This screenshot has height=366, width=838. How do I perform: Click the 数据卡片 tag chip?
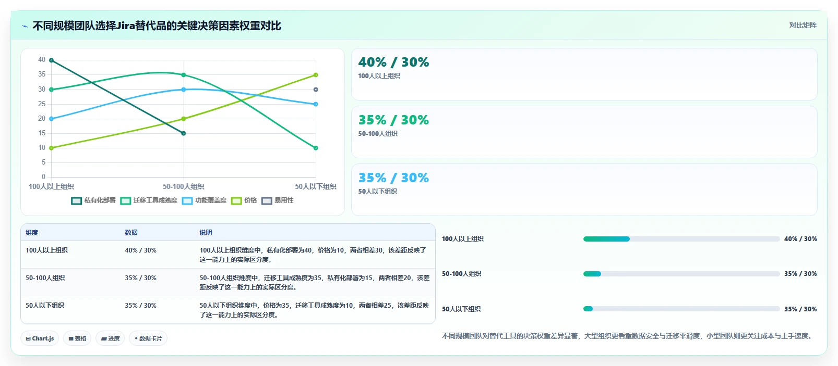pos(148,338)
